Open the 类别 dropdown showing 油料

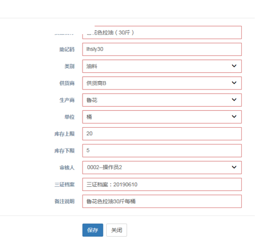click(162, 66)
